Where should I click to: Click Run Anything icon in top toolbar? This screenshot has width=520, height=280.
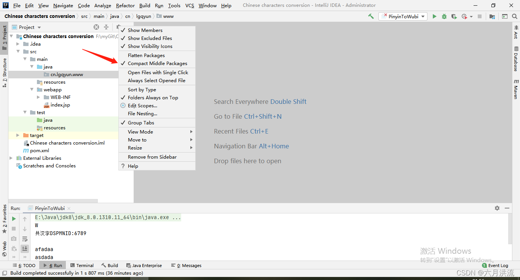[505, 16]
